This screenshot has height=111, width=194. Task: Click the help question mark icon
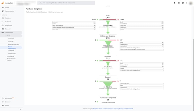183,3
